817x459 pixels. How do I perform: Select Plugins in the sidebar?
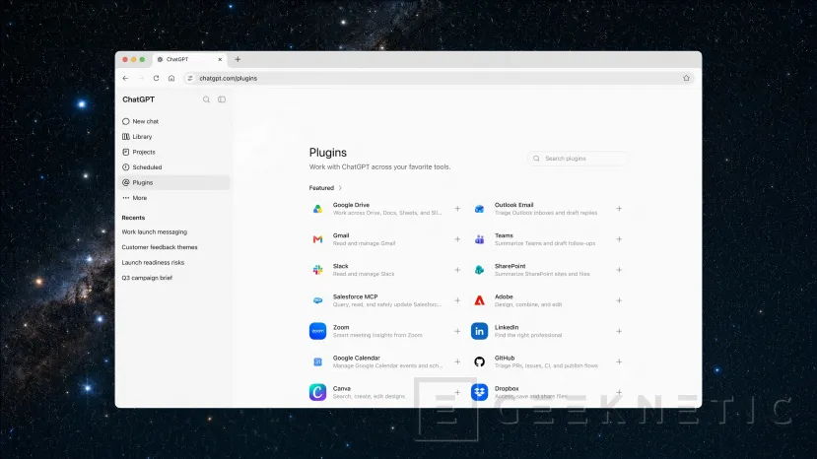click(x=174, y=182)
